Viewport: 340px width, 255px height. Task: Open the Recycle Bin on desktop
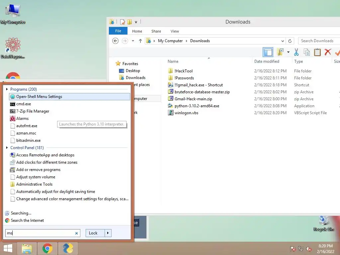tap(323, 223)
